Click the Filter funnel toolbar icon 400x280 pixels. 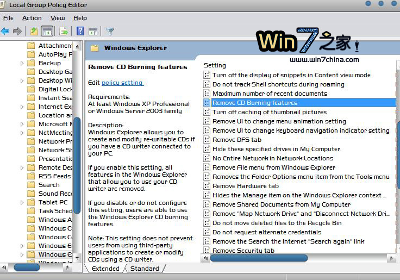click(x=110, y=32)
